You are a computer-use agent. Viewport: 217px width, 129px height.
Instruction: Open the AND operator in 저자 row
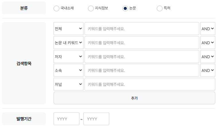(x=208, y=57)
